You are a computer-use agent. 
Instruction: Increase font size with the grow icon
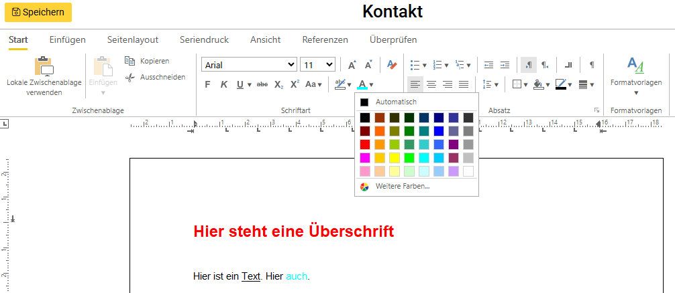(x=352, y=65)
